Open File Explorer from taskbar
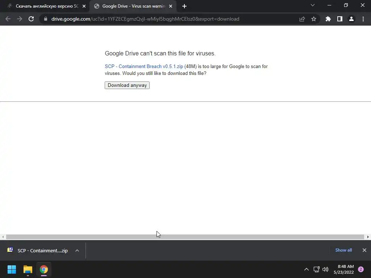This screenshot has width=371, height=278. tap(28, 269)
